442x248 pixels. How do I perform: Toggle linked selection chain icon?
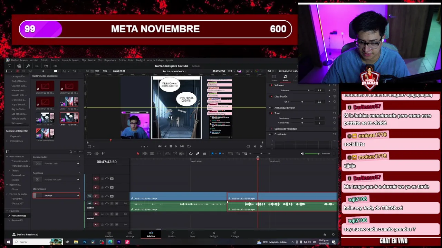tap(198, 154)
